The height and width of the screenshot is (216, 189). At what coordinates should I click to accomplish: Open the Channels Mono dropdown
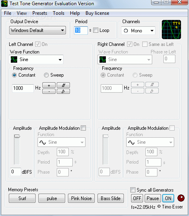click(x=138, y=31)
